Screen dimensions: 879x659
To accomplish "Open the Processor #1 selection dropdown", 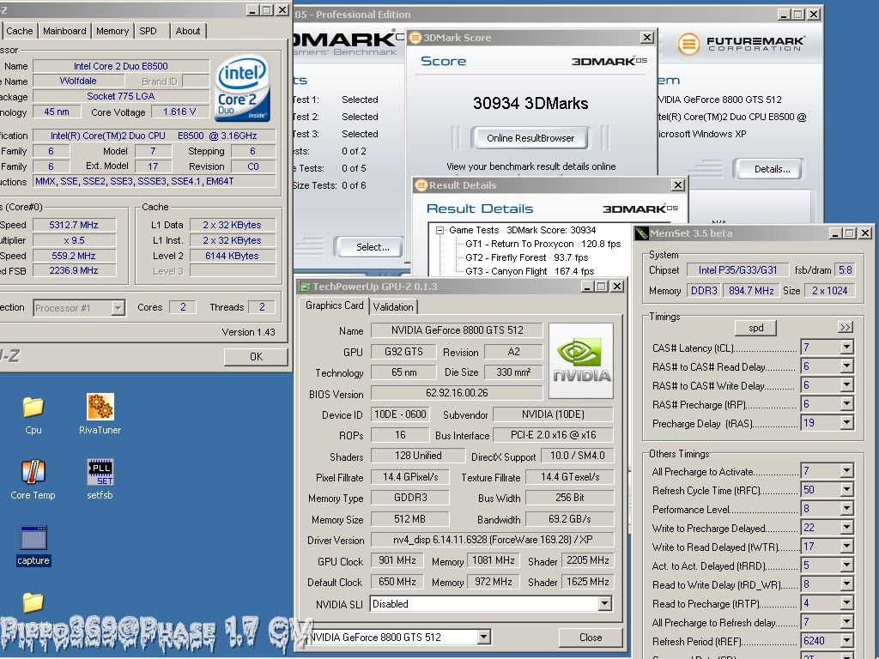I will 118,308.
